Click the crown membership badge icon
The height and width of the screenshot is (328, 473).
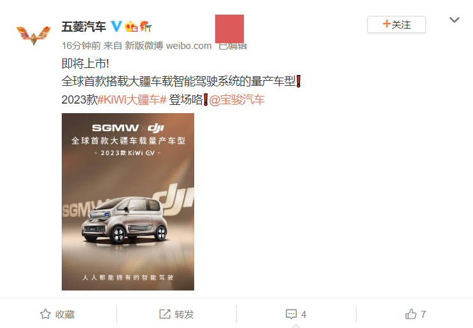pos(131,27)
